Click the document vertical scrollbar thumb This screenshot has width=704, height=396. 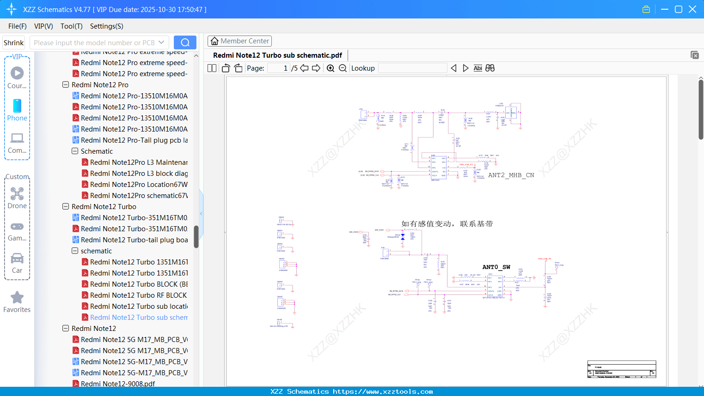(701, 109)
